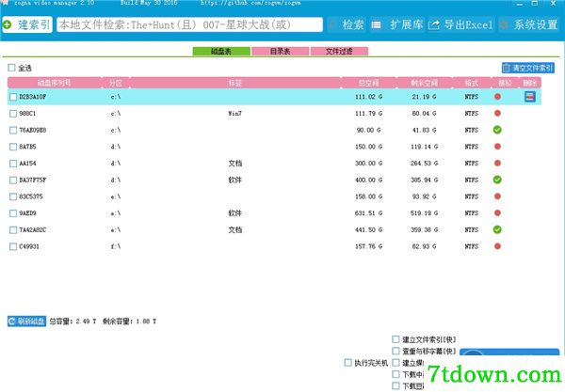Click the 建索引 build index button

[x=27, y=24]
